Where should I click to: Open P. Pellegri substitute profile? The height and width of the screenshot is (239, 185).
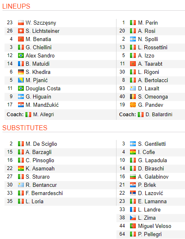click(150, 234)
